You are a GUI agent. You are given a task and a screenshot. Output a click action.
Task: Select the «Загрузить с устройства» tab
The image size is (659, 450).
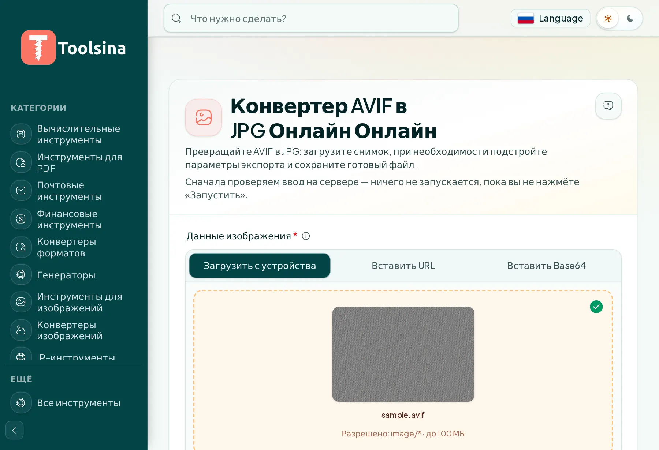click(x=260, y=266)
